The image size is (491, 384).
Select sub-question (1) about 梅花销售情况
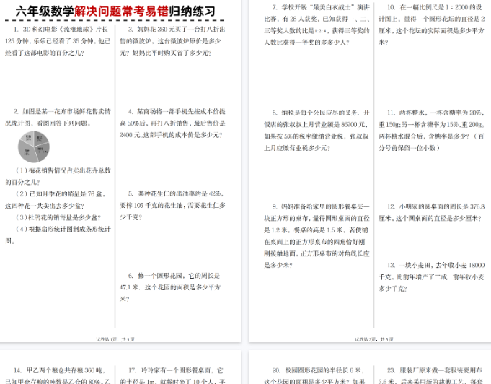click(58, 176)
